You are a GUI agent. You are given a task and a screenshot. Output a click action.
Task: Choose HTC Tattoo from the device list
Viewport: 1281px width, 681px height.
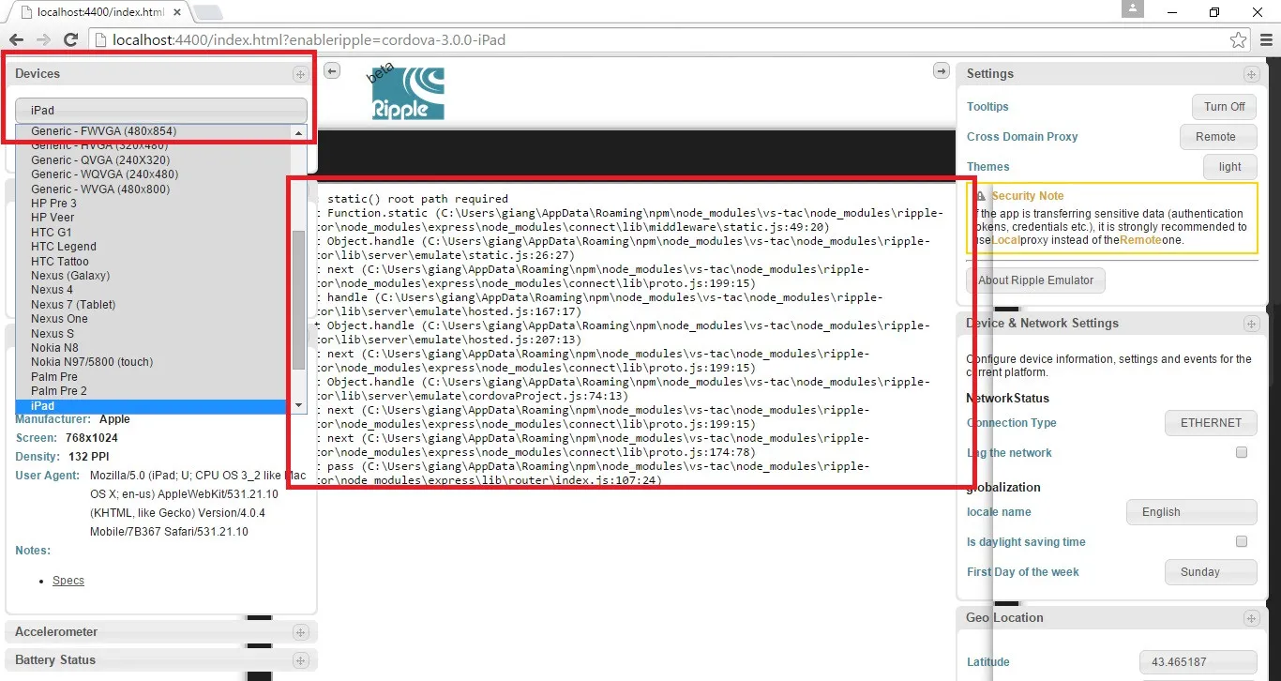tap(154, 262)
